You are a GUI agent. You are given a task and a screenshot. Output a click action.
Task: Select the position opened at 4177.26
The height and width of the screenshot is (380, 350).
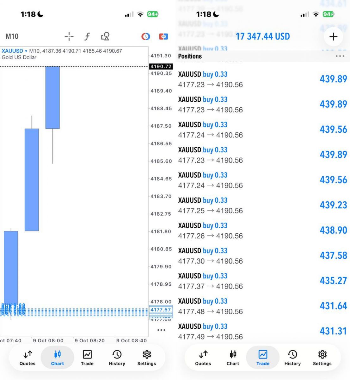(x=263, y=231)
